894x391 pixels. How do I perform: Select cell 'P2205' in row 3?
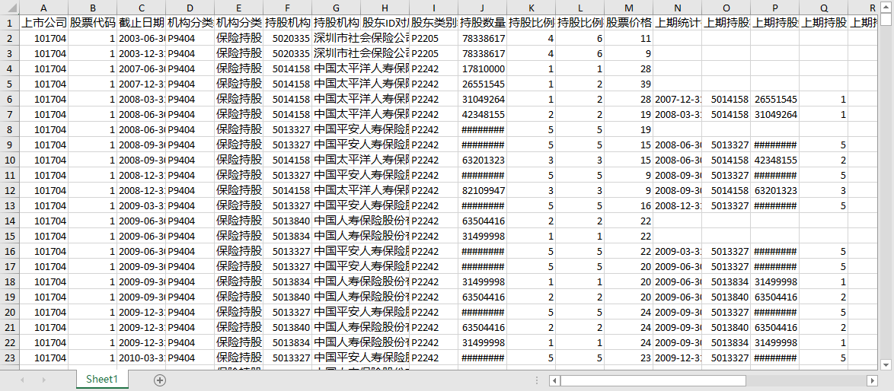[x=434, y=53]
